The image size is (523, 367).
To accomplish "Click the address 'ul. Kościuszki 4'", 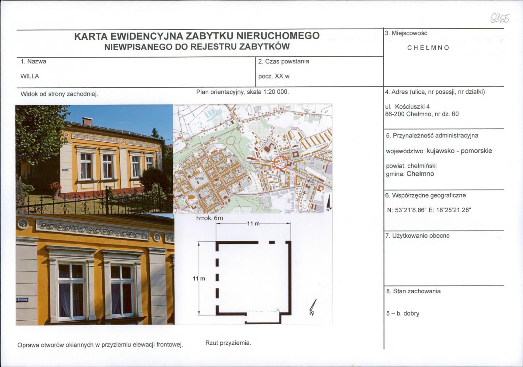I will pos(408,106).
